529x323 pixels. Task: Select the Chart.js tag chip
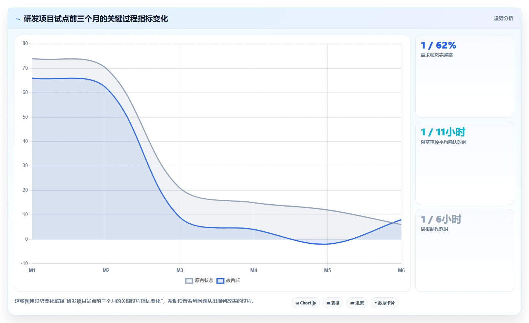[306, 303]
